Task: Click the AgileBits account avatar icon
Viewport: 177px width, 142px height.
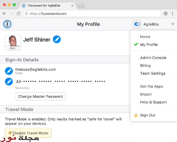Action: point(137,24)
